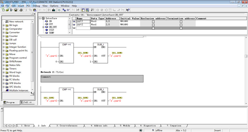The image size is (248, 132).
Task: Expand the Timers folder node
Action: click(x=3, y=68)
